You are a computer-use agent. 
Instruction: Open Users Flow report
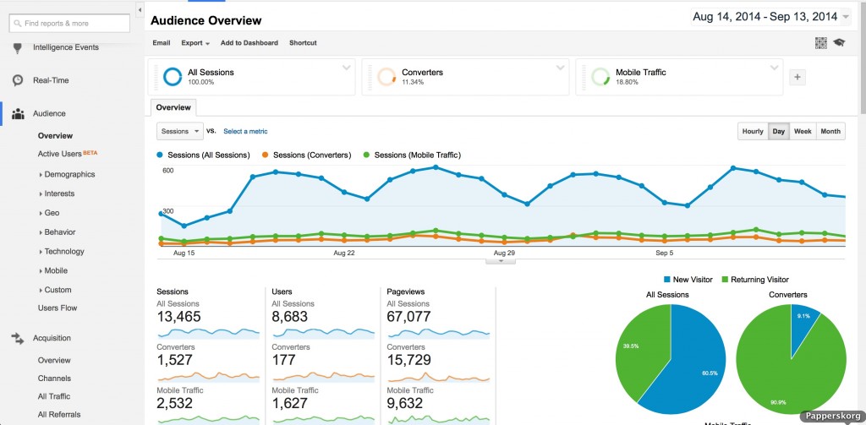coord(58,308)
